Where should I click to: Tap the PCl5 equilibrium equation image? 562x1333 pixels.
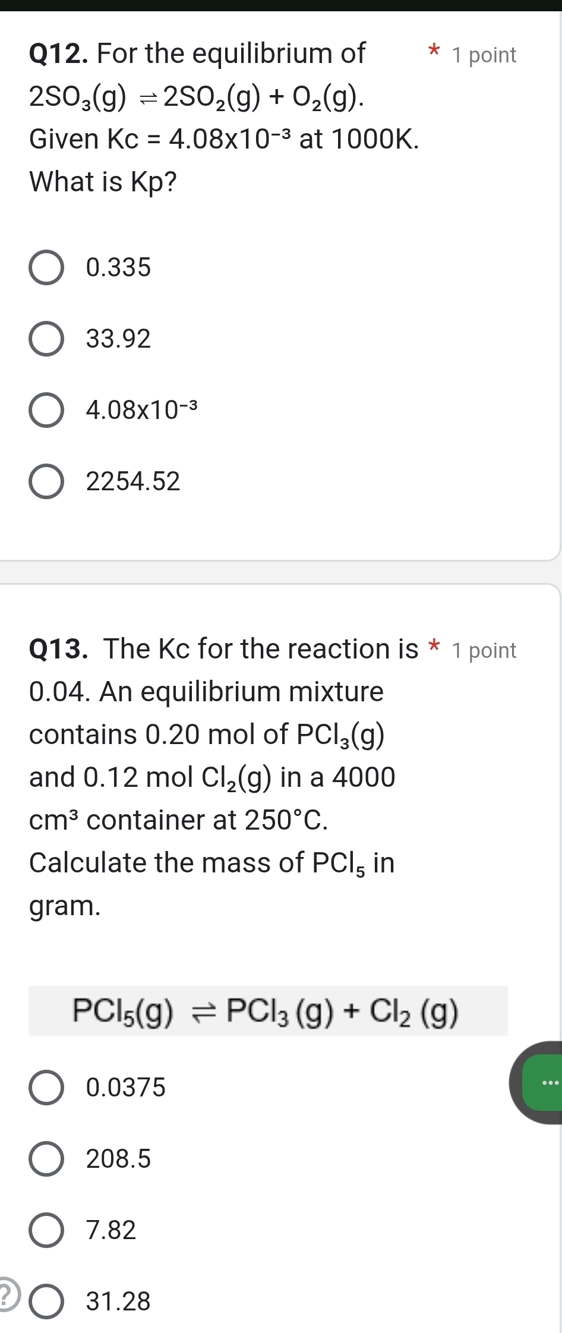coord(267,1011)
